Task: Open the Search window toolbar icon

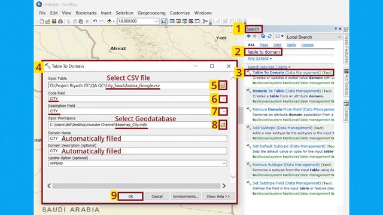Action: pos(185,21)
